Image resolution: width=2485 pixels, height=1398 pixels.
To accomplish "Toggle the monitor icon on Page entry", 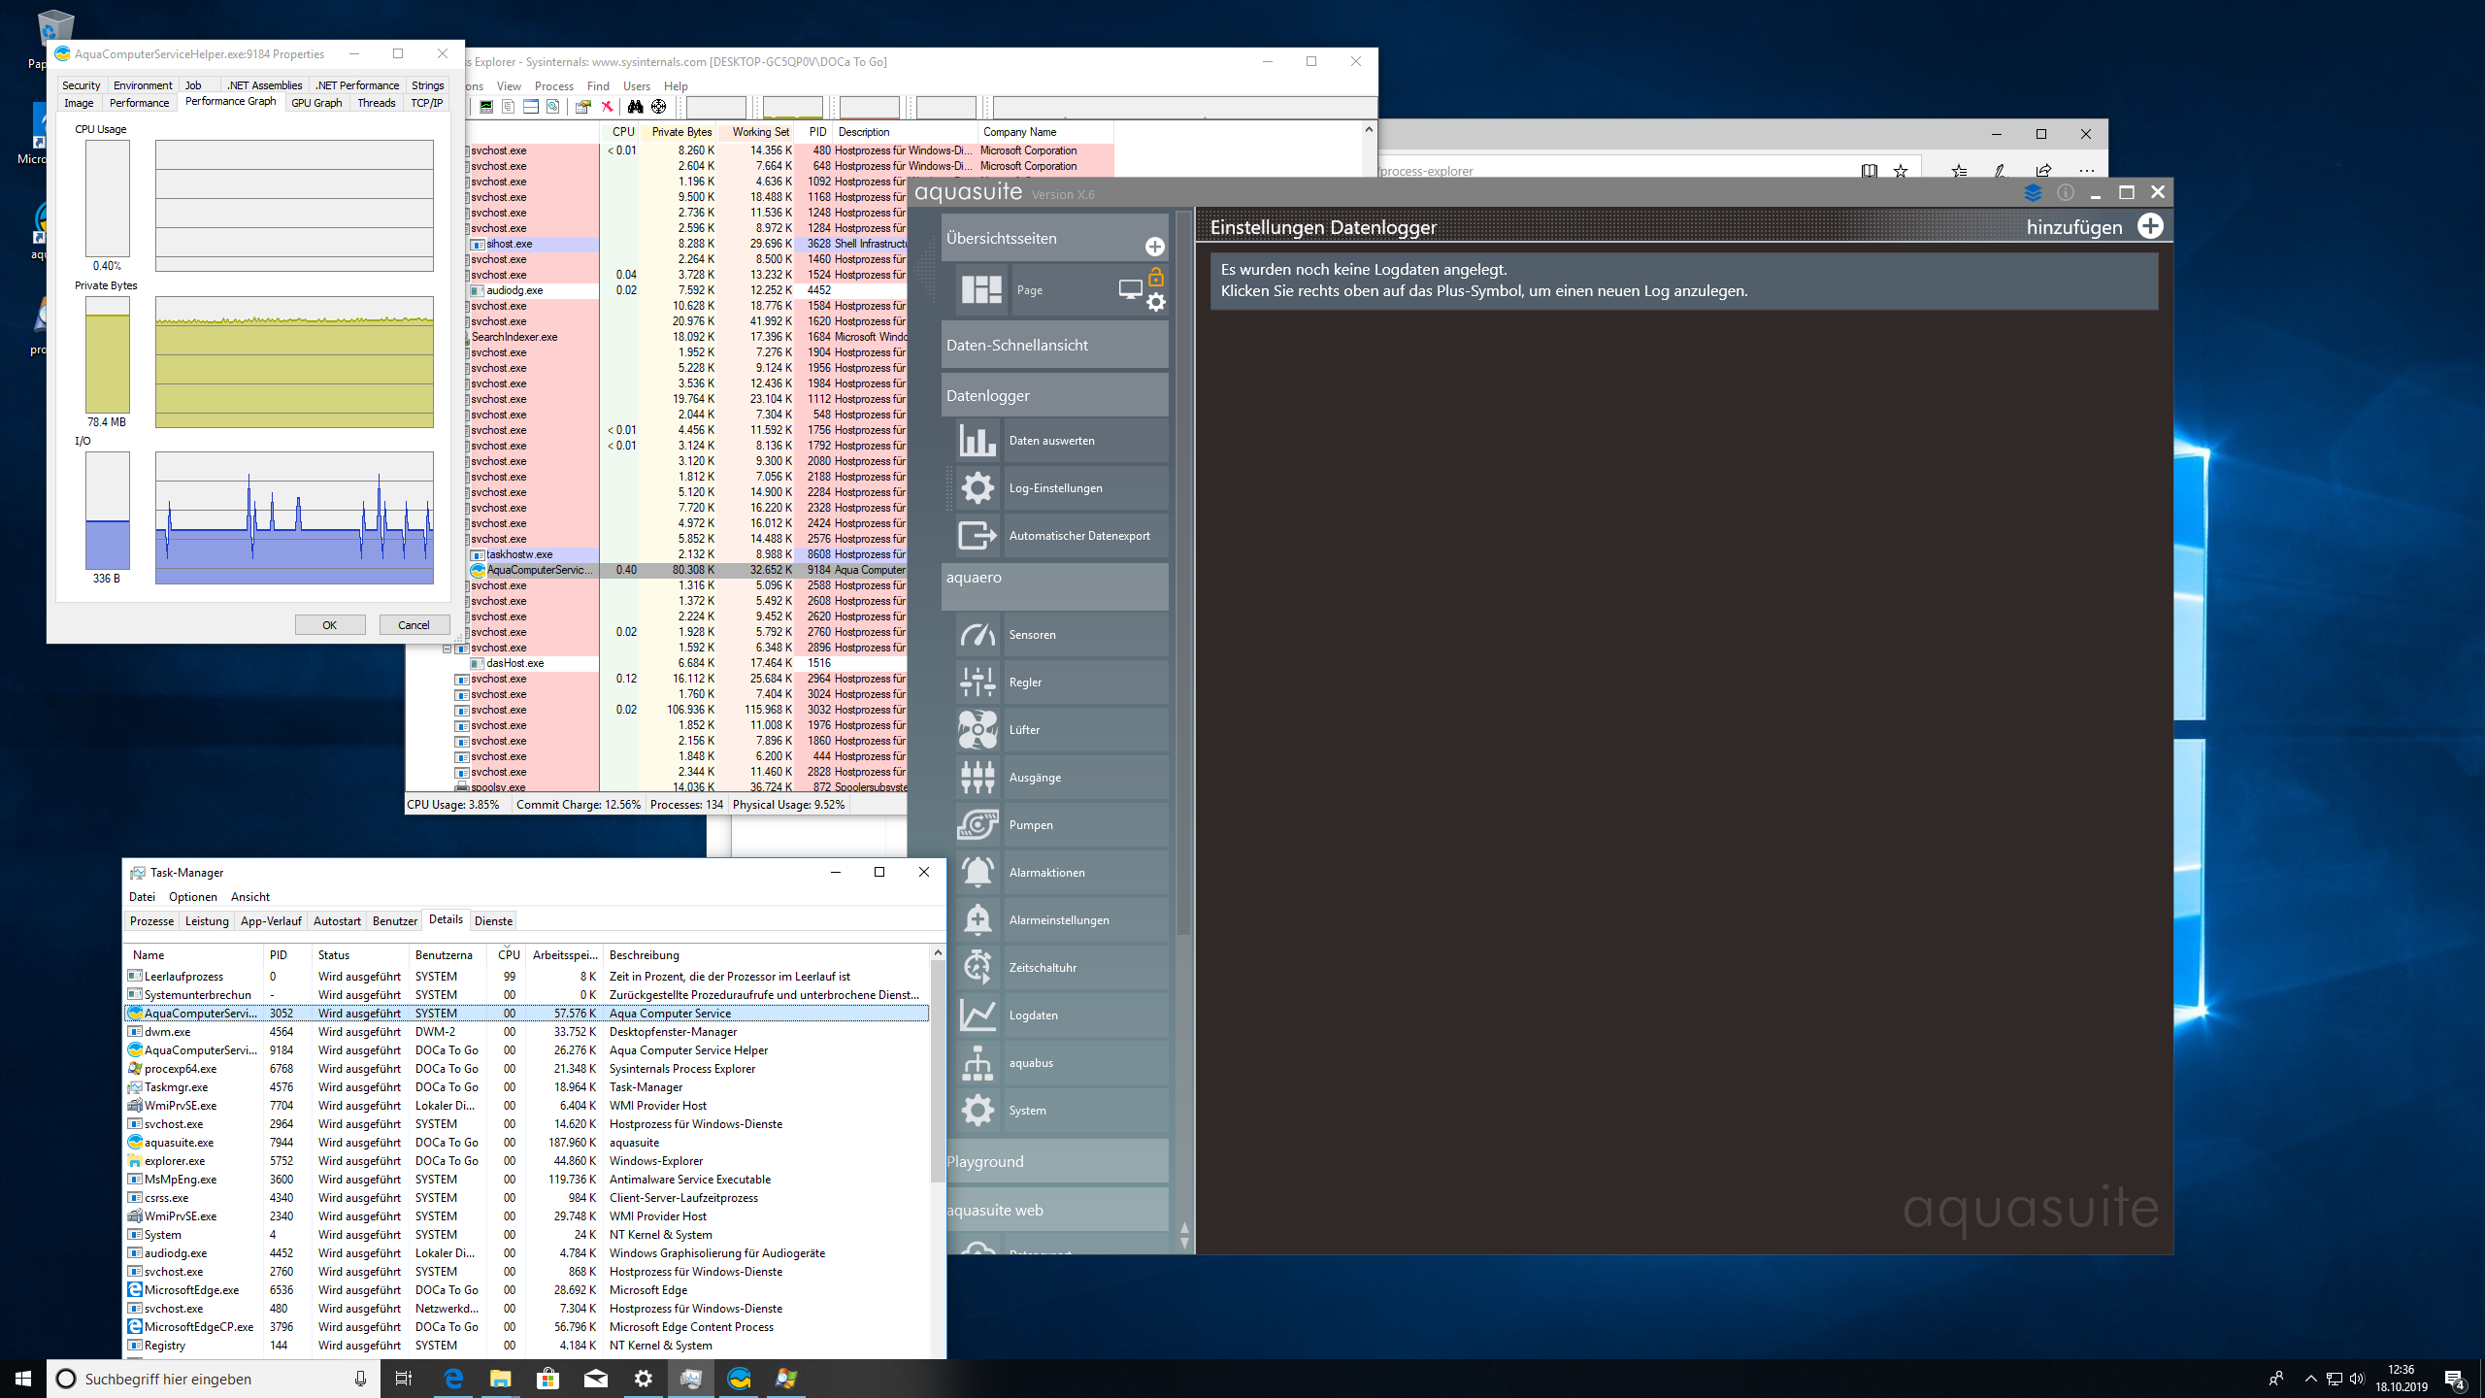I will [1130, 289].
